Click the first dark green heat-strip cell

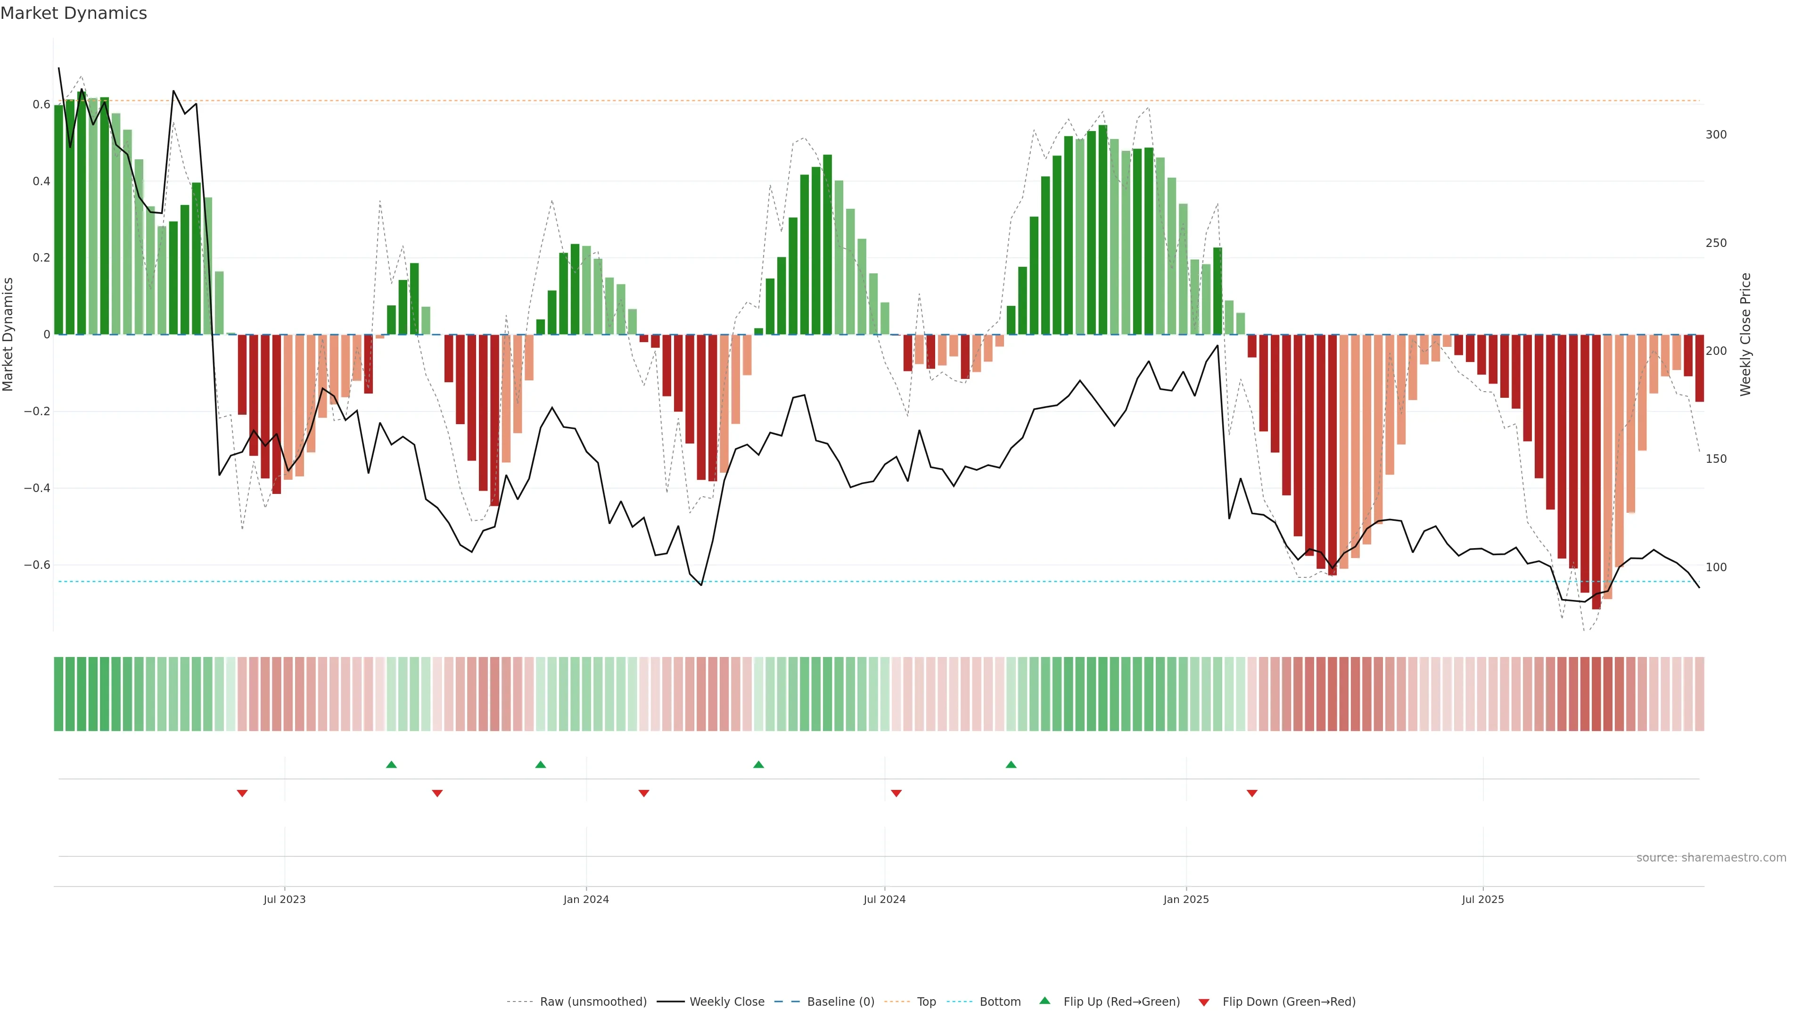tap(59, 693)
